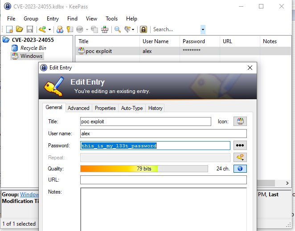The width and height of the screenshot is (295, 231).
Task: Click the Notes column header
Action: click(276, 41)
